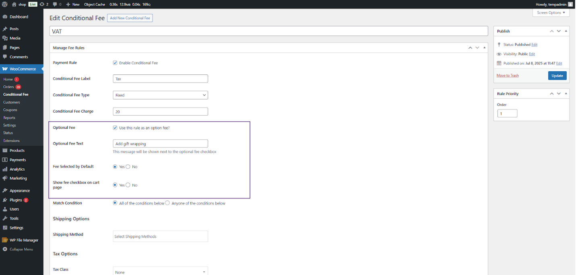
Task: Click the shop home icon in admin bar
Action: 14,4
